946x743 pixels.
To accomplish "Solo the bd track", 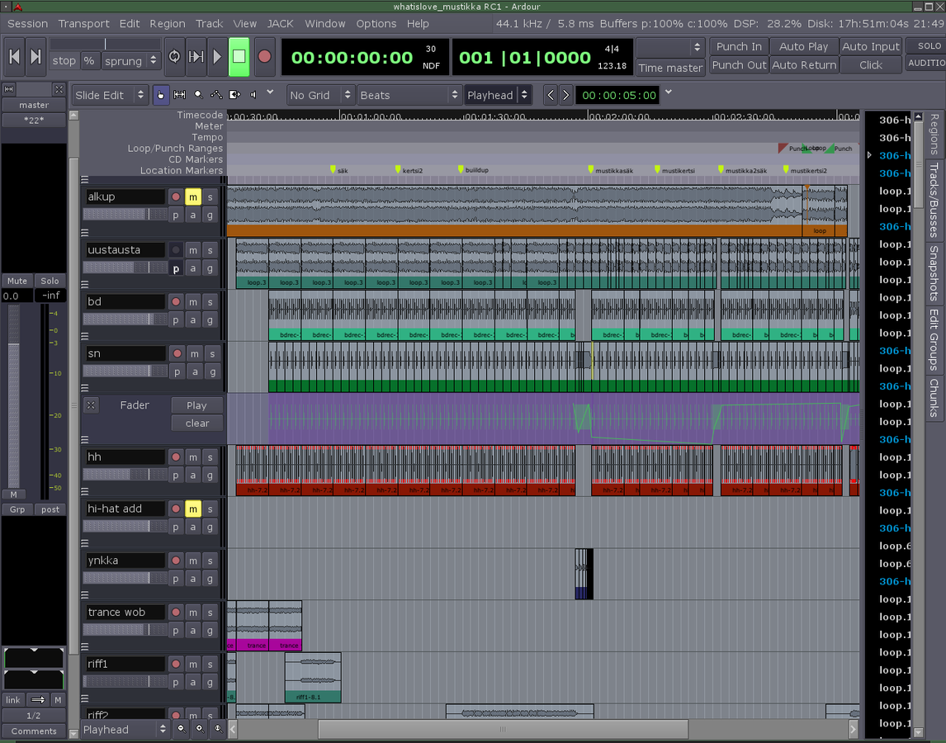I will tap(210, 302).
